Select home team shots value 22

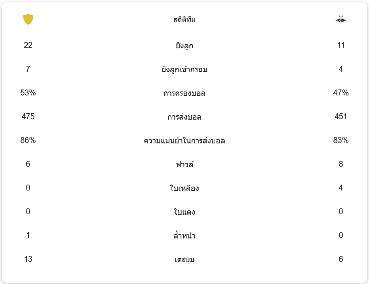pyautogui.click(x=28, y=45)
